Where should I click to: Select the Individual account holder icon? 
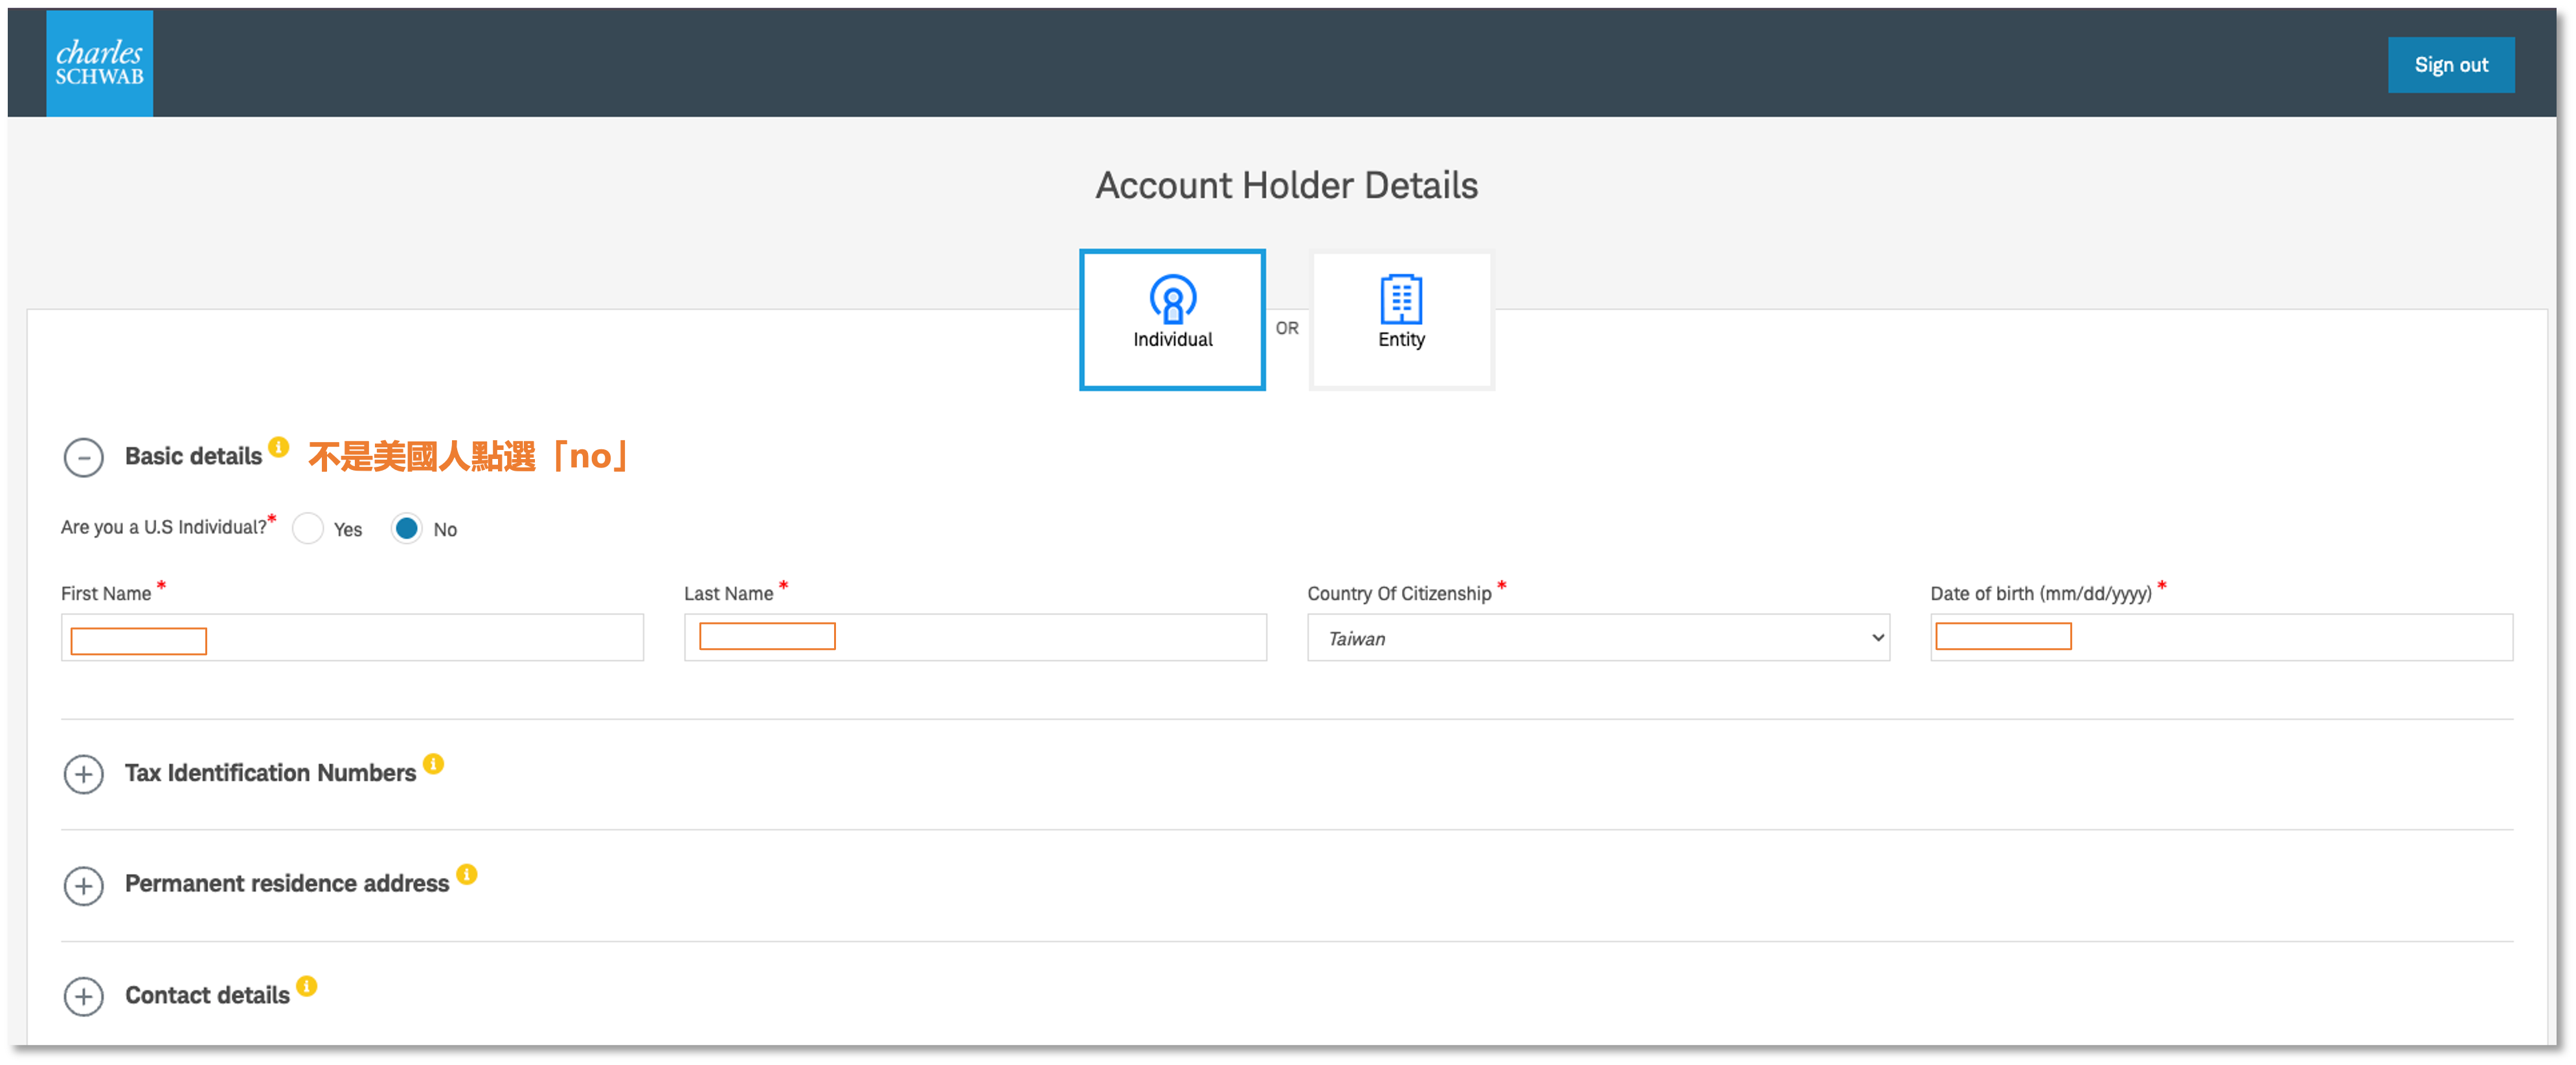click(x=1172, y=298)
